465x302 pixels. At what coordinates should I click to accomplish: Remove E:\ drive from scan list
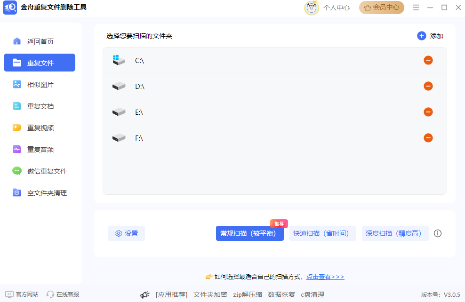(x=428, y=112)
